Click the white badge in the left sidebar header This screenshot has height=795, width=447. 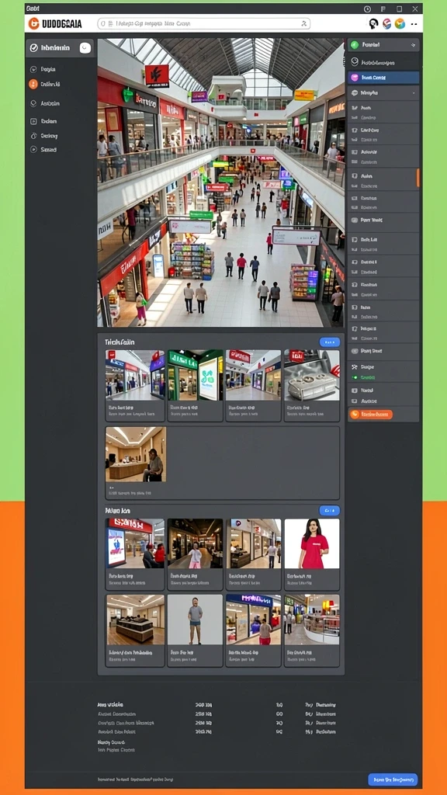tap(85, 47)
